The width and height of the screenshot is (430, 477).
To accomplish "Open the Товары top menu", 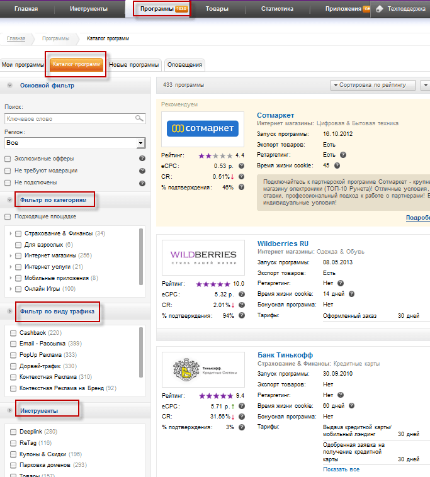I will tap(217, 9).
